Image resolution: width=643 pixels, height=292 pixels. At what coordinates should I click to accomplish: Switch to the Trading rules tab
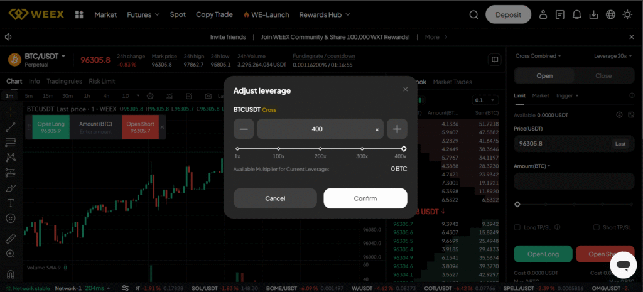click(x=64, y=81)
